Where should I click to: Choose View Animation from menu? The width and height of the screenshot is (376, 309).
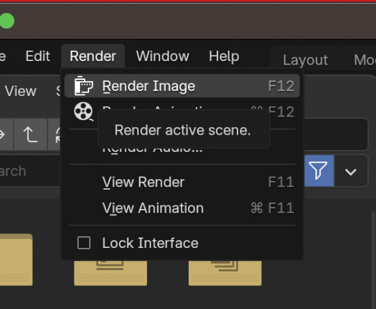182,208
